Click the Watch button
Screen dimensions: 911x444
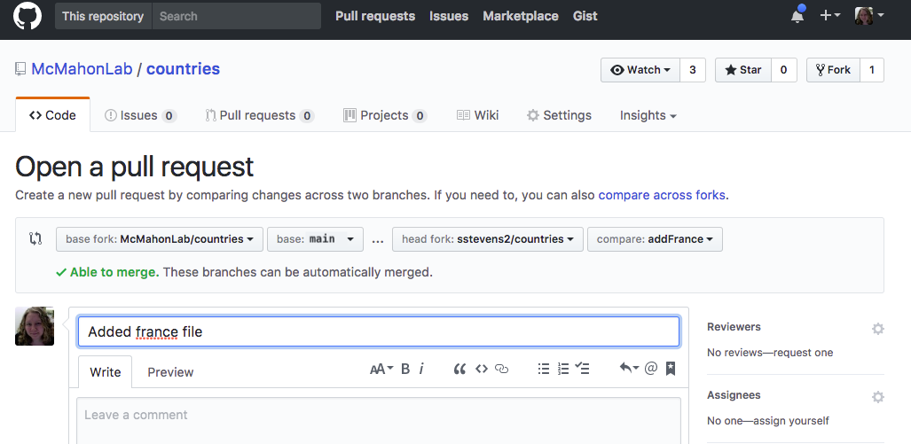(x=640, y=70)
